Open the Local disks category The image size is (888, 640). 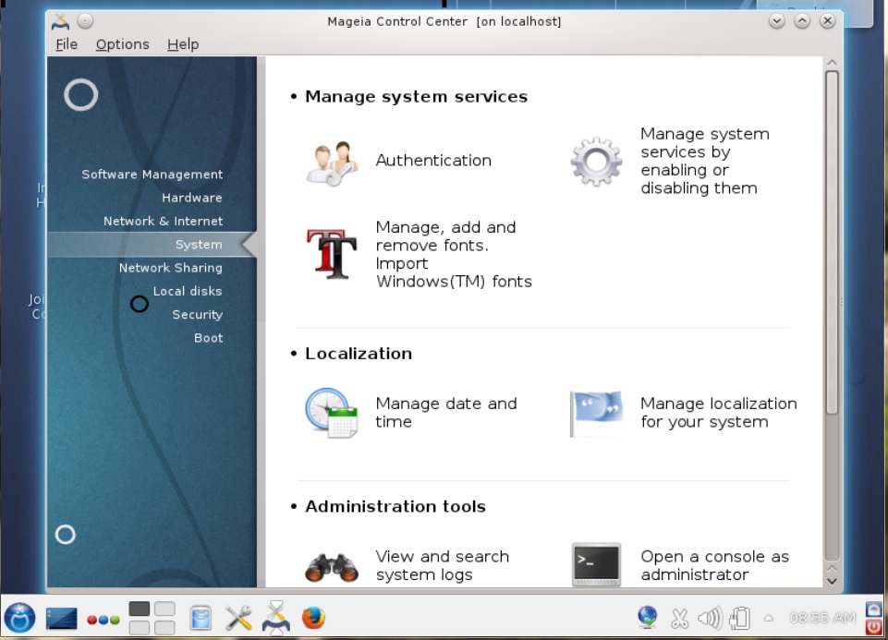click(188, 291)
